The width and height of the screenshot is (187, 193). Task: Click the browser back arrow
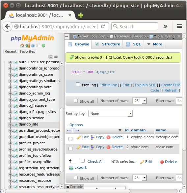(x=7, y=26)
